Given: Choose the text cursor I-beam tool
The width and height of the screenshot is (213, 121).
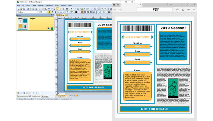Looking at the screenshot, I should (x=63, y=9).
